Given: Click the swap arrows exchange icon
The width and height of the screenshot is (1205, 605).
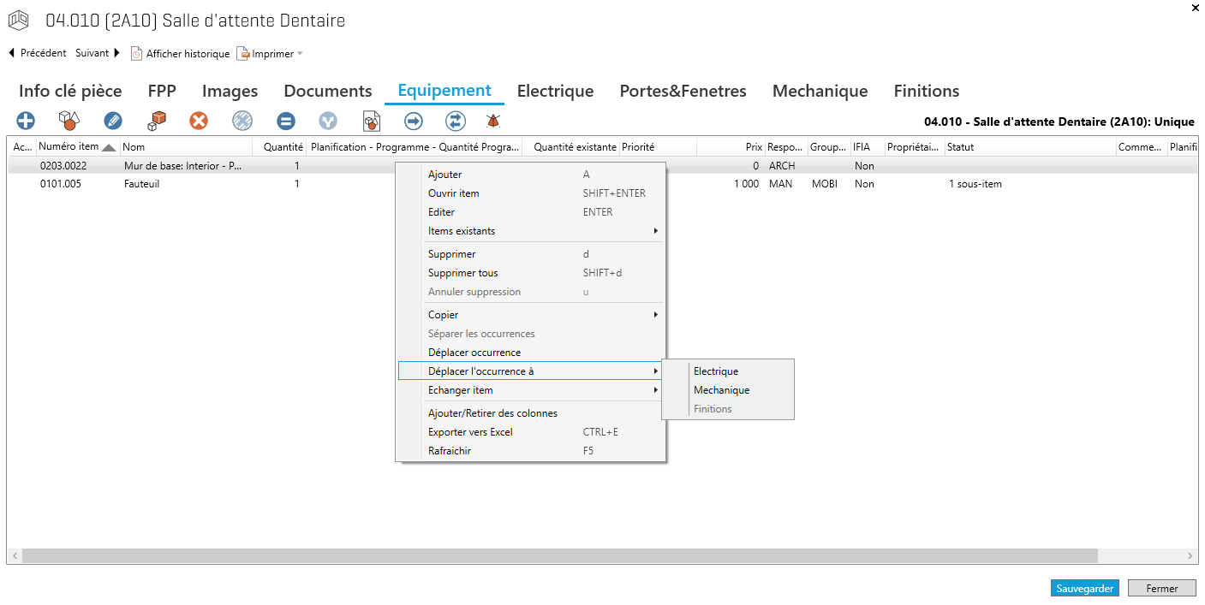Looking at the screenshot, I should (456, 121).
